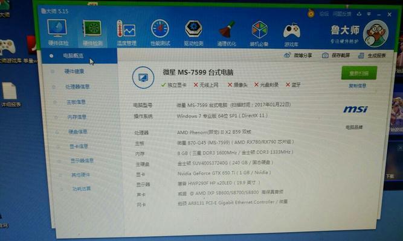Select 功耗估算 in sidebar
The image size is (403, 241).
click(82, 189)
